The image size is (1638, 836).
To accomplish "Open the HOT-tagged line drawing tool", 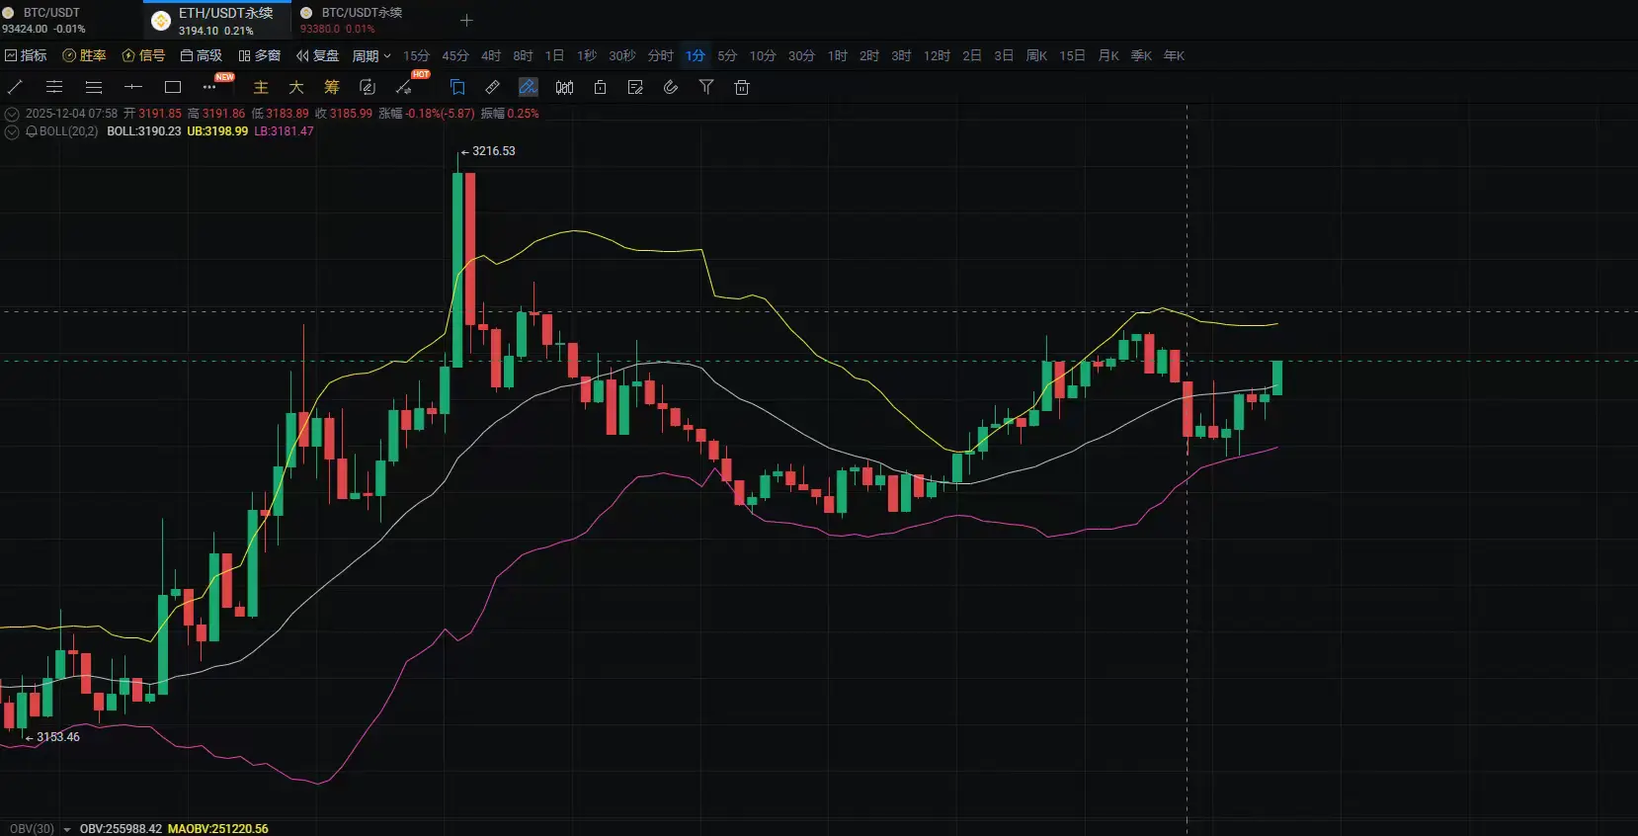I will [403, 87].
